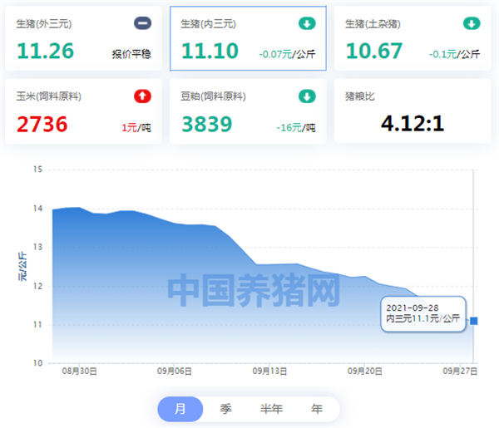The height and width of the screenshot is (428, 499).
Task: Click the red up arrow on 玉米(饲料原料)
Action: [142, 96]
